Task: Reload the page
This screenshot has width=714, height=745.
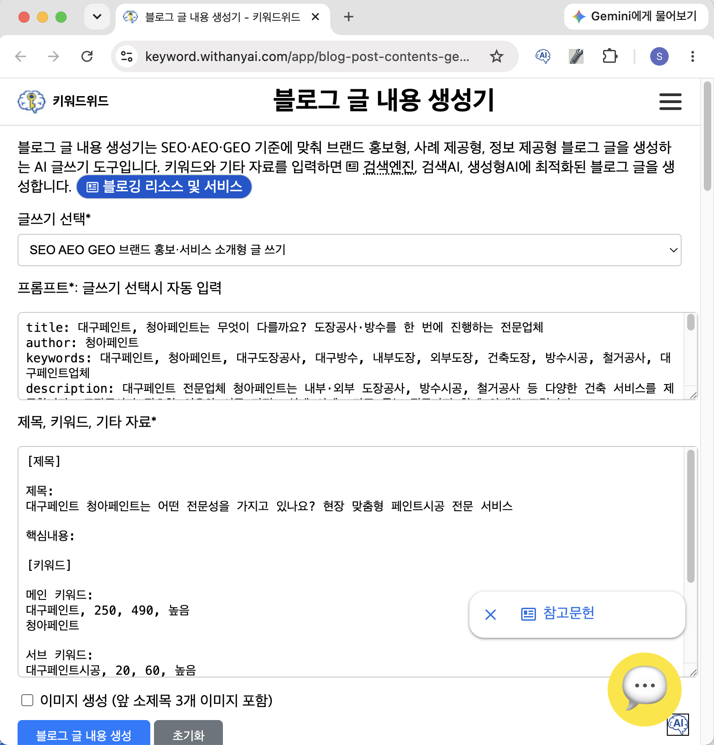Action: click(87, 56)
